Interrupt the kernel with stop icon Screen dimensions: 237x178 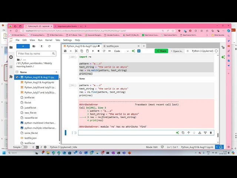pyautogui.click(x=99, y=51)
